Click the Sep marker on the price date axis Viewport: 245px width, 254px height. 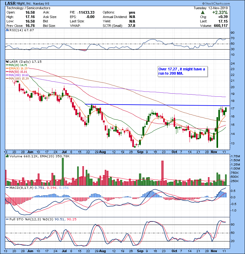point(140,151)
